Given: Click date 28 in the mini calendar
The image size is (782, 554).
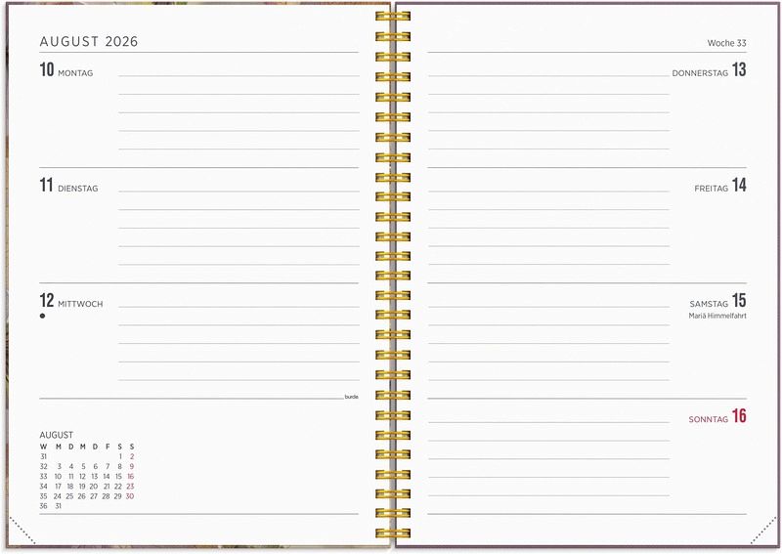Looking at the screenshot, I should tap(106, 496).
